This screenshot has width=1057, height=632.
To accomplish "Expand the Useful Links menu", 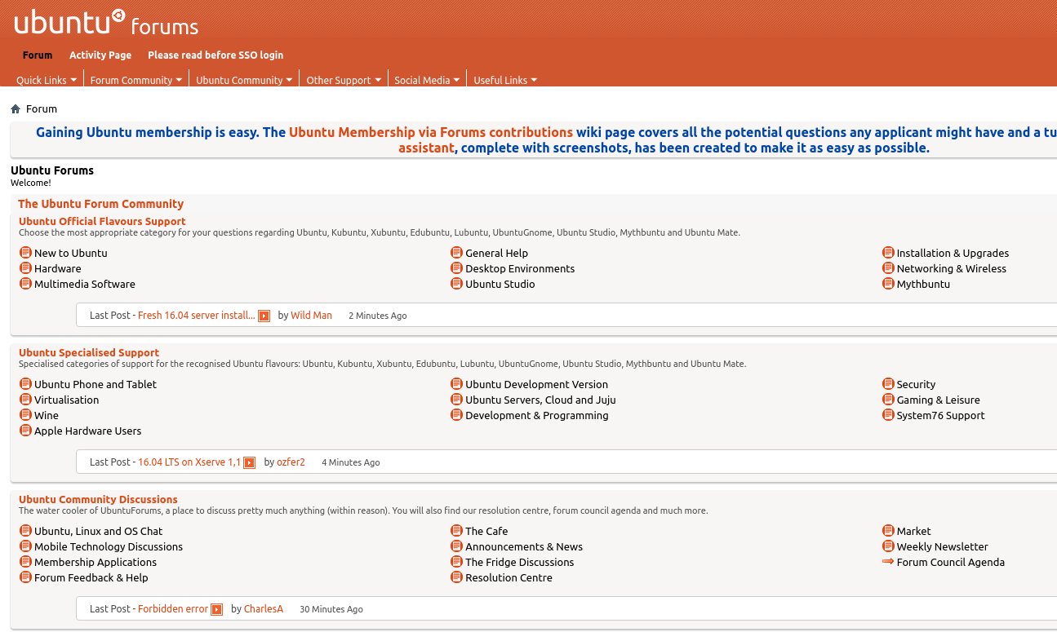I will [x=505, y=80].
